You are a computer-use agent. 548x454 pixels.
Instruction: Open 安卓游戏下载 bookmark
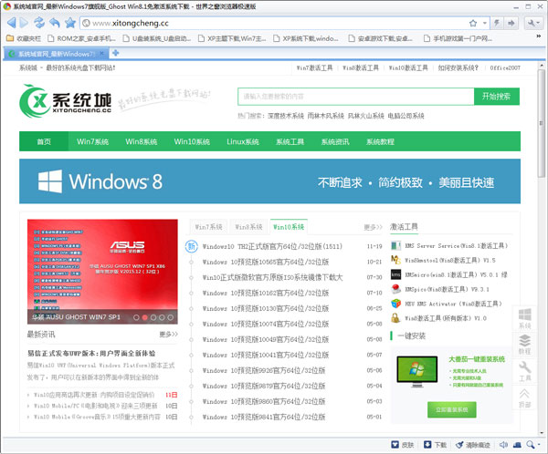click(380, 38)
